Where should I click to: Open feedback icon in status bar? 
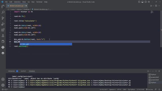click(x=156, y=89)
